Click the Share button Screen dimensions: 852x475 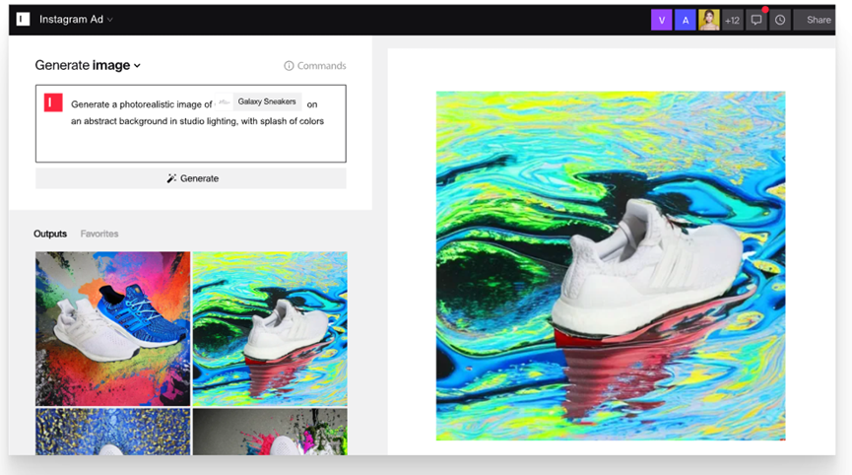click(815, 20)
